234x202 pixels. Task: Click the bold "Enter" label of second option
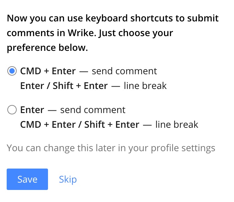click(32, 110)
